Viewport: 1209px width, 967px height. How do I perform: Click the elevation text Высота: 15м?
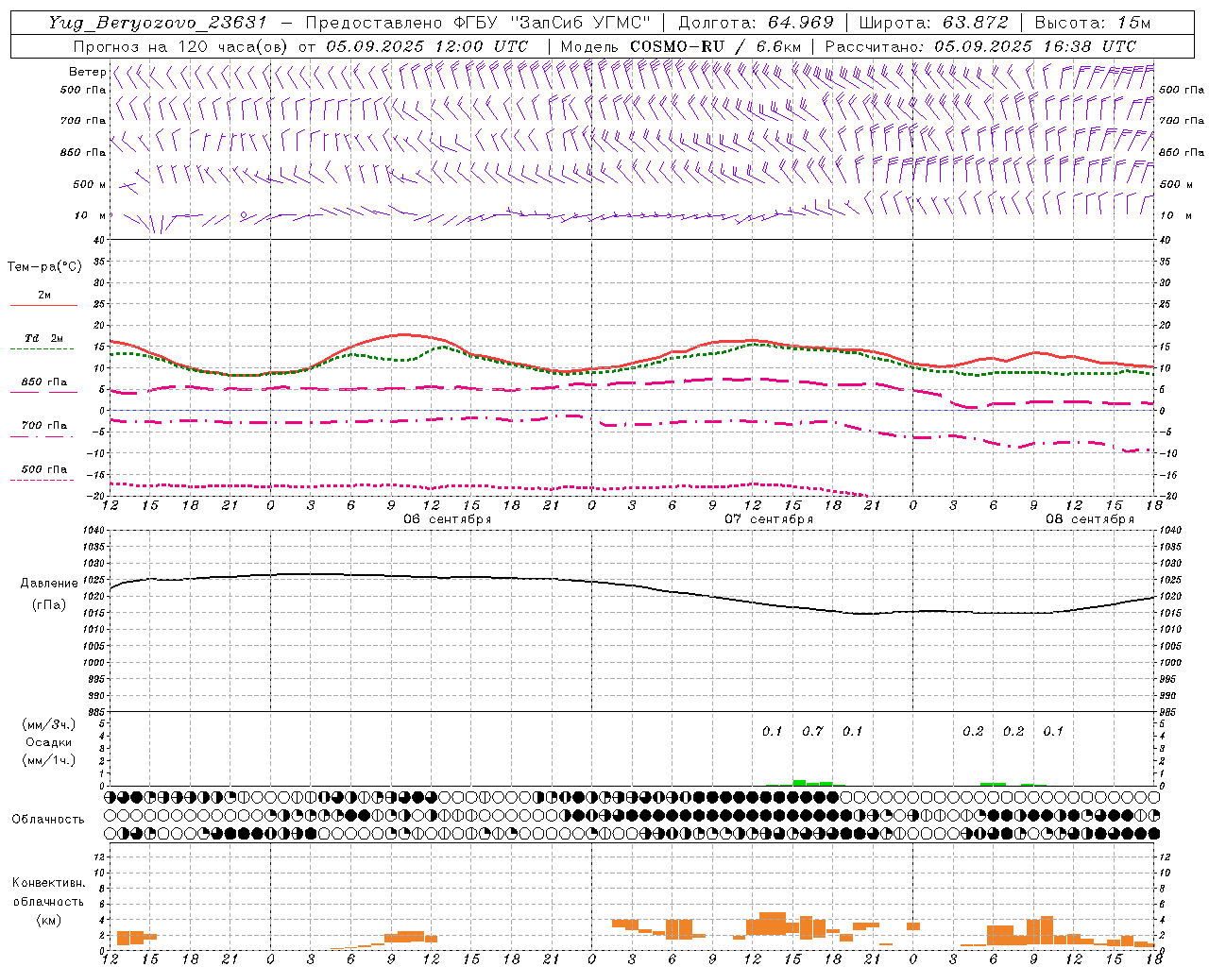point(1092,23)
